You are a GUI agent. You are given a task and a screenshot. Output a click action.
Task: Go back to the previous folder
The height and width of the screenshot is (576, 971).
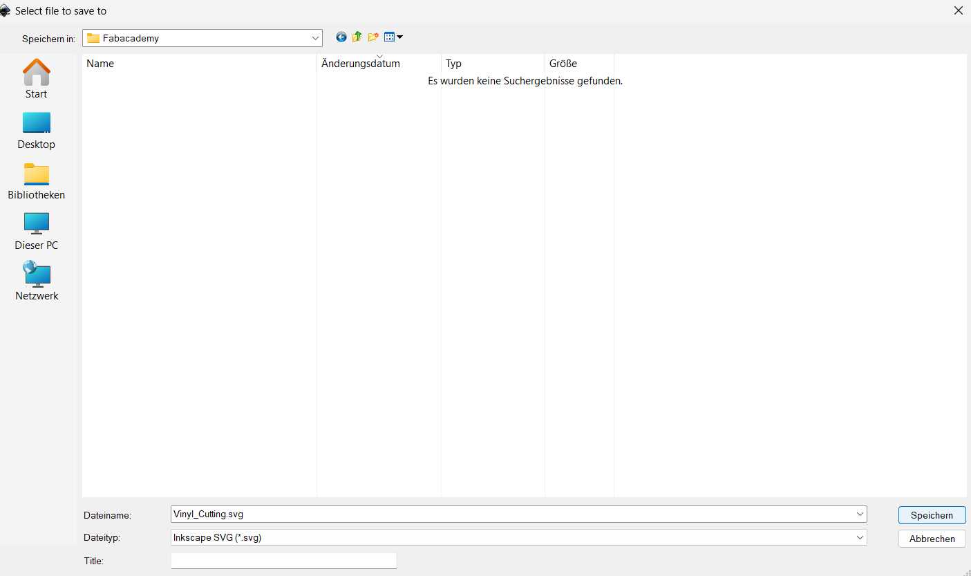[x=341, y=37]
